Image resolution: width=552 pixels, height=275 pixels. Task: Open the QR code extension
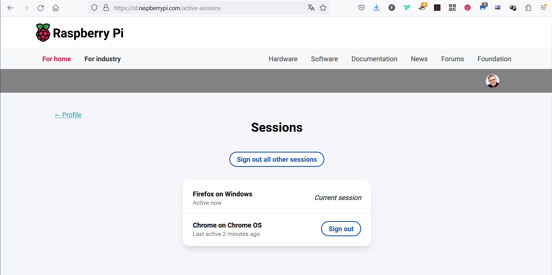452,8
